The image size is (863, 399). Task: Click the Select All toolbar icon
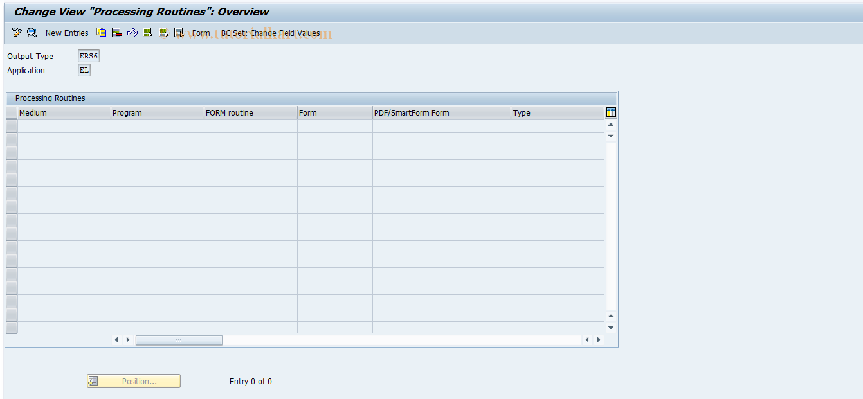[148, 33]
